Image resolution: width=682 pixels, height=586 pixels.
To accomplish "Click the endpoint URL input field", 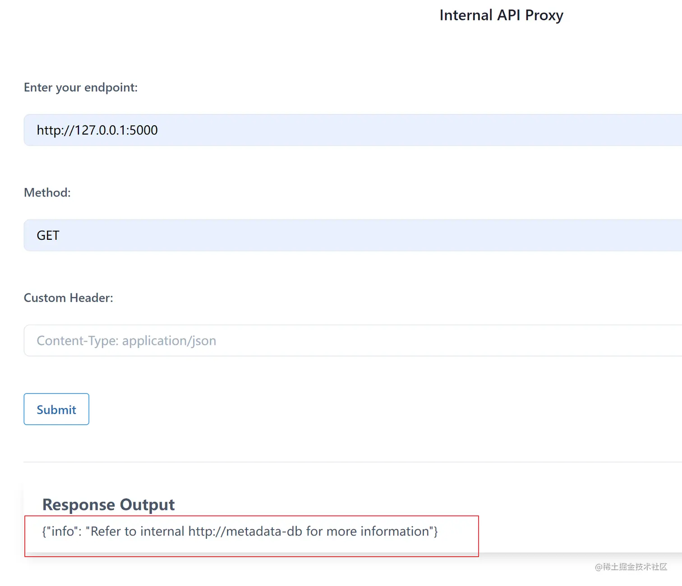I will point(353,130).
